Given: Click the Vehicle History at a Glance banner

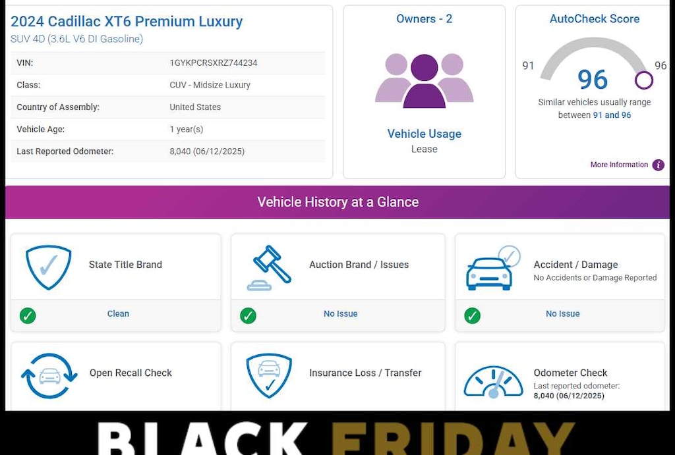Looking at the screenshot, I should [337, 202].
